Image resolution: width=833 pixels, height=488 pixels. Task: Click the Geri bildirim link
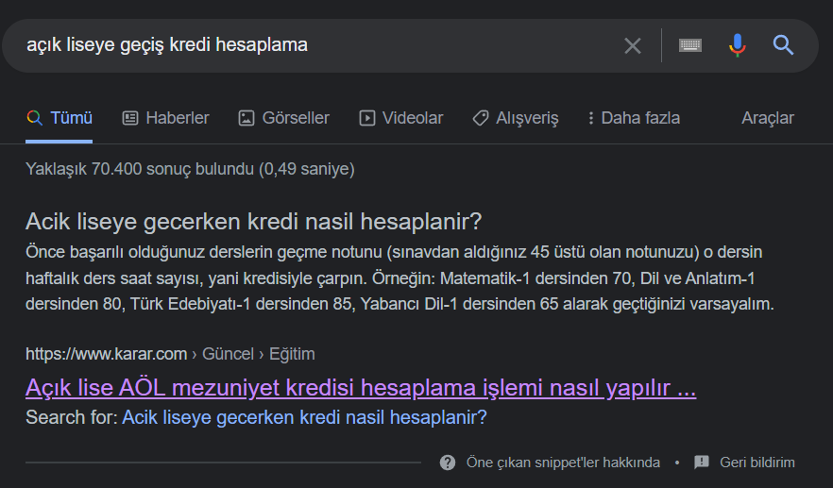click(x=756, y=463)
